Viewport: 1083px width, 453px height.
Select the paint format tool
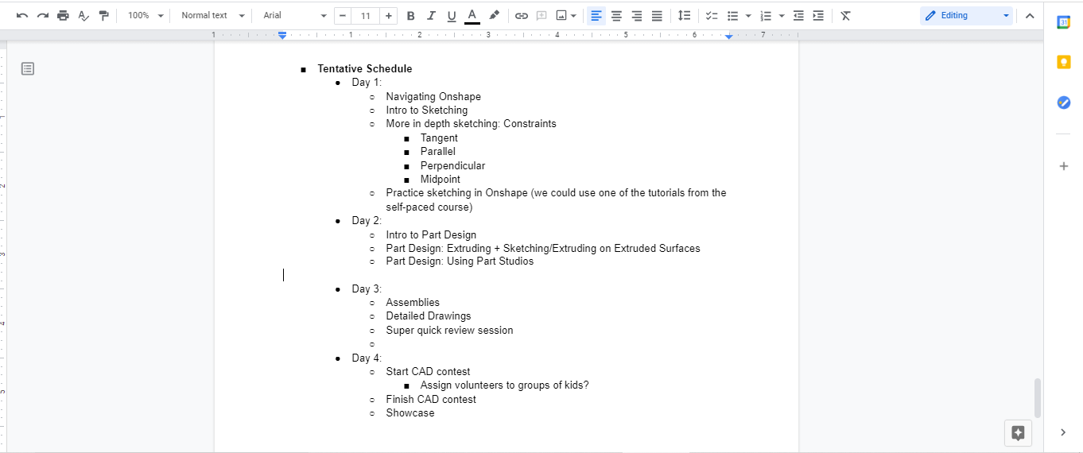(103, 15)
